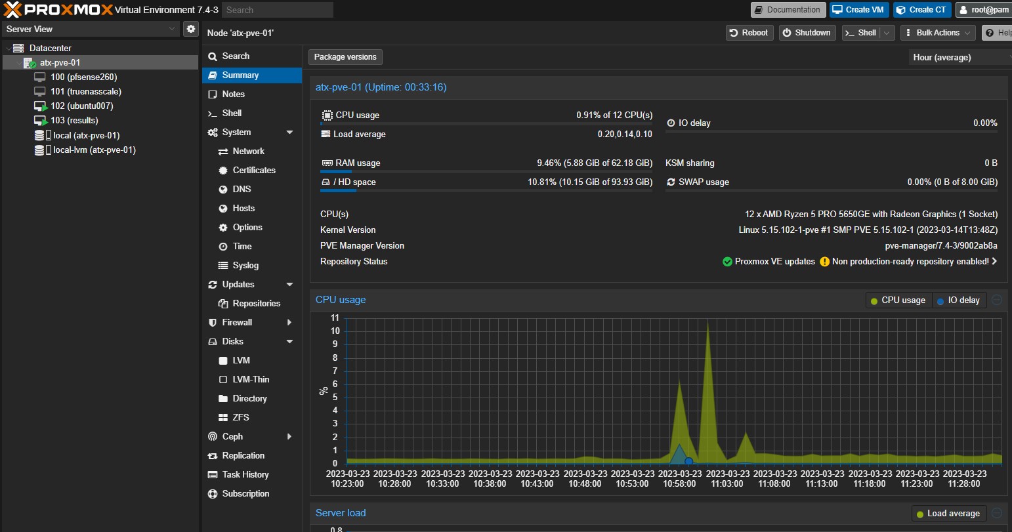Open the Certificates settings page
This screenshot has height=532, width=1012.
click(x=253, y=170)
